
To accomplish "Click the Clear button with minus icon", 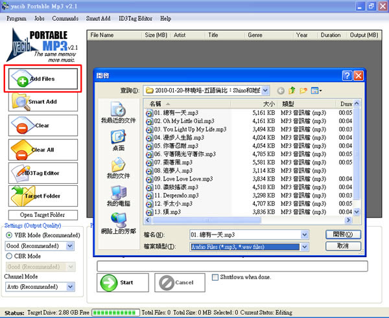I will (43, 126).
